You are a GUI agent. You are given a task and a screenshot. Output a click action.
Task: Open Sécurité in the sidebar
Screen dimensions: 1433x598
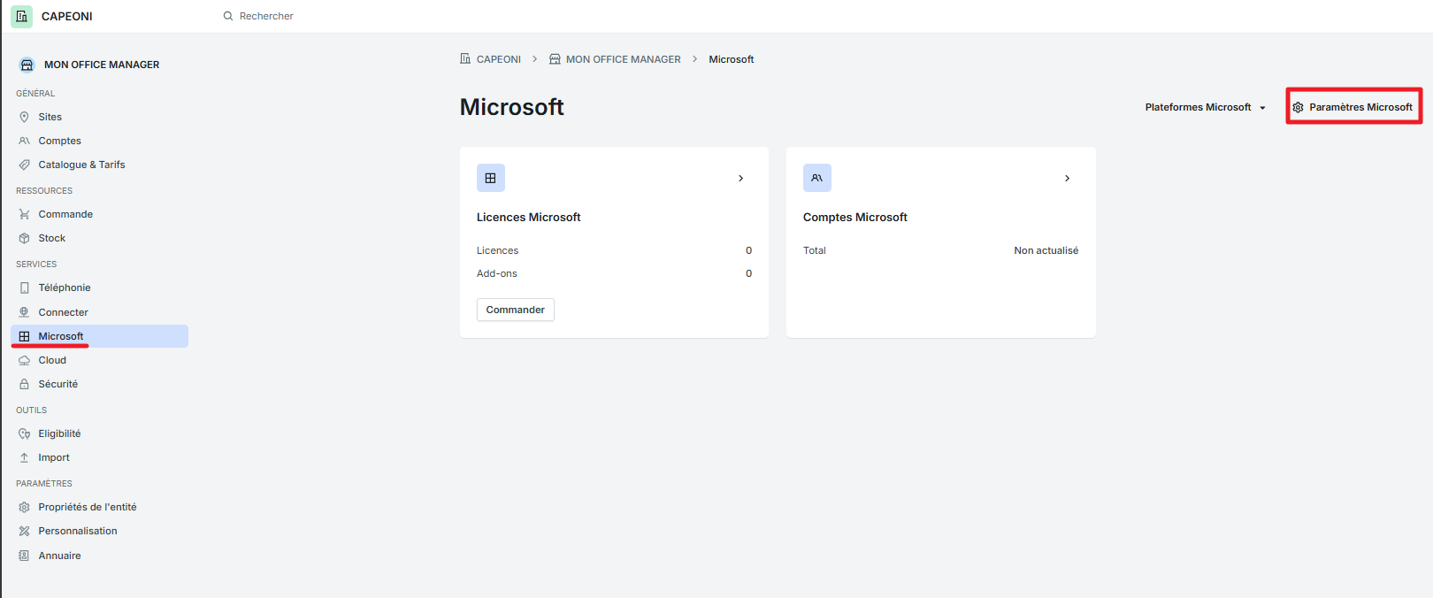[x=99, y=384]
